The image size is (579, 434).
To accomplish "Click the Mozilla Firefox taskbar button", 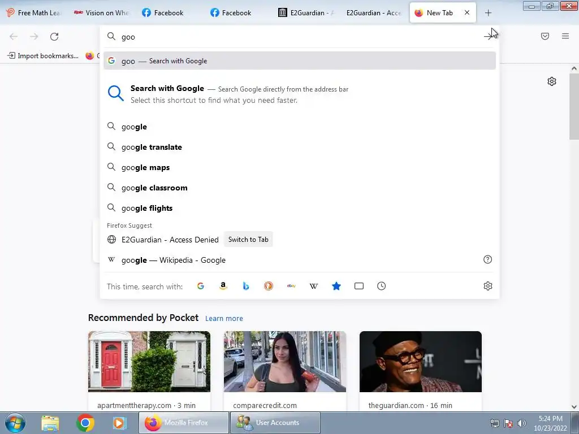I will coord(184,423).
